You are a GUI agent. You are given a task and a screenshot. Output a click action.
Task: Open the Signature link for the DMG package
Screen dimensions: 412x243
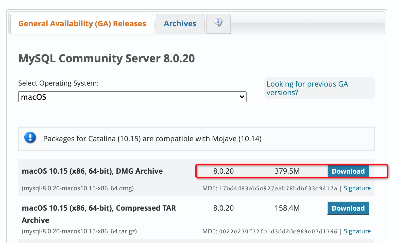pyautogui.click(x=357, y=188)
